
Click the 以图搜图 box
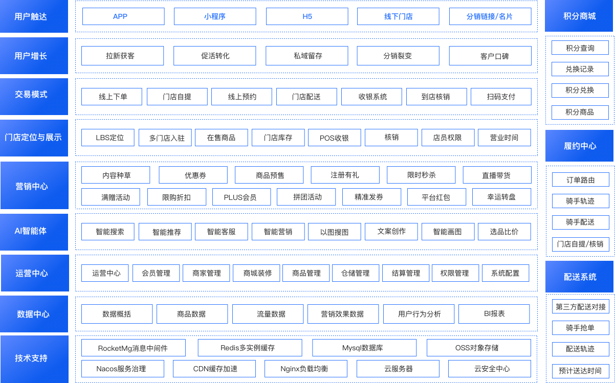pos(334,232)
